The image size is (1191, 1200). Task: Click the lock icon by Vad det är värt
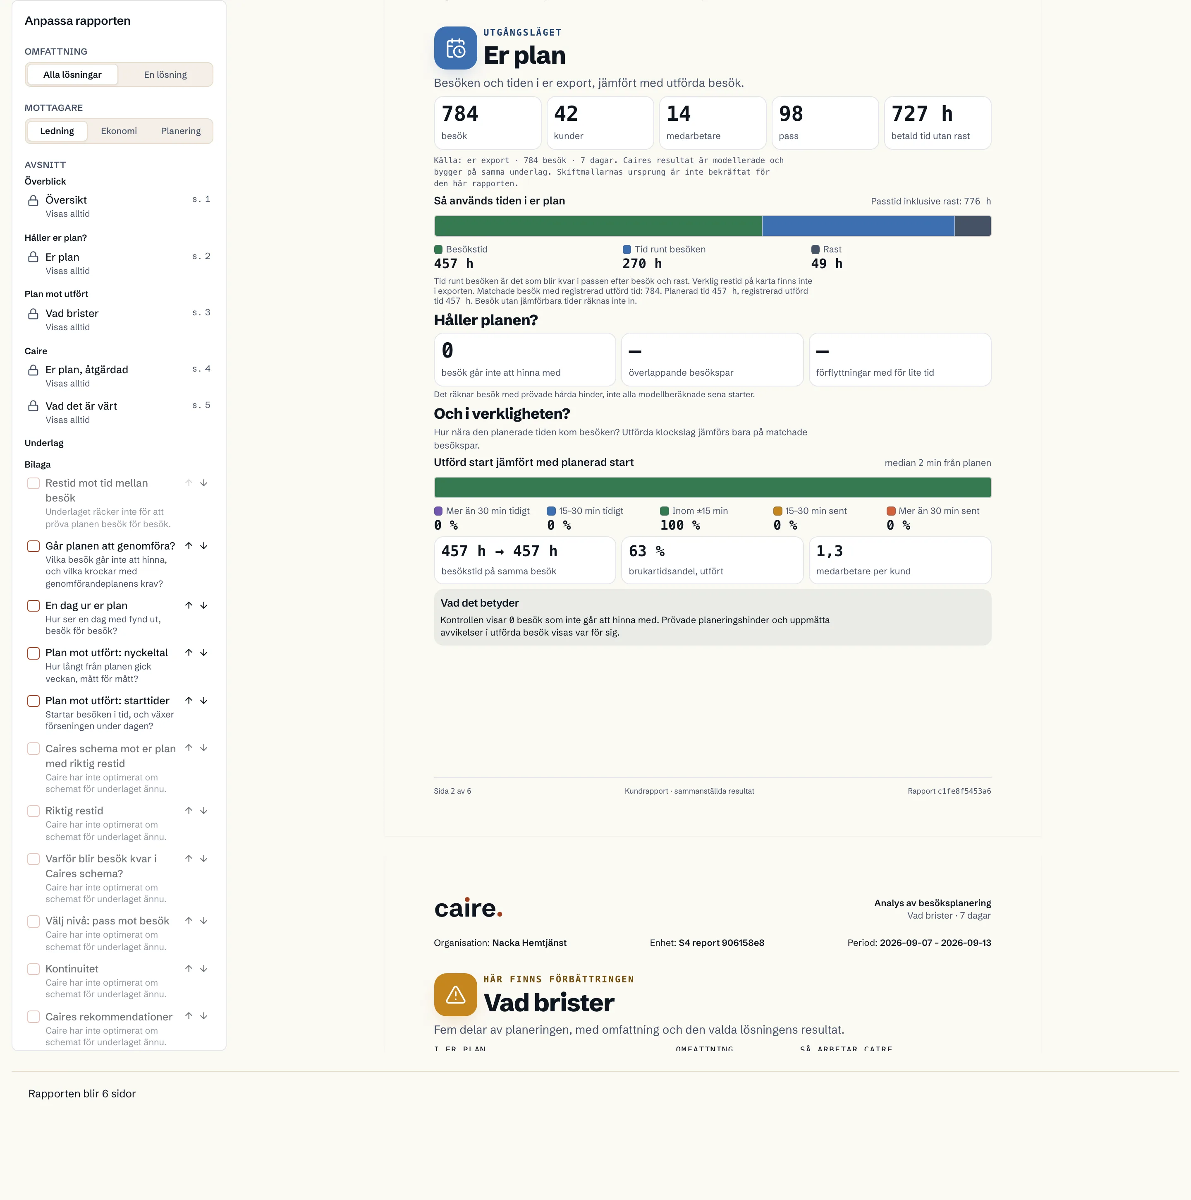pyautogui.click(x=33, y=406)
